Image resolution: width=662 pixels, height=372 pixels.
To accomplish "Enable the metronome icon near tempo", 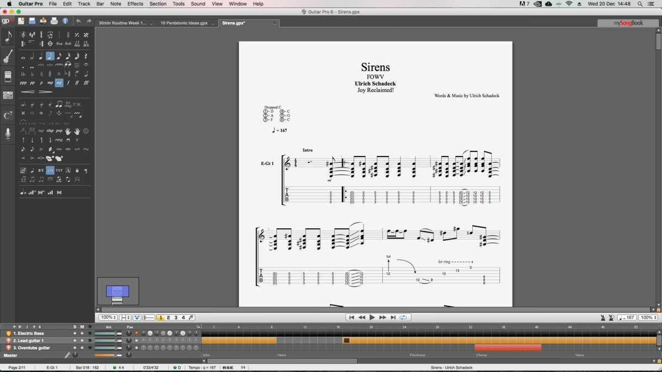I will pos(602,317).
